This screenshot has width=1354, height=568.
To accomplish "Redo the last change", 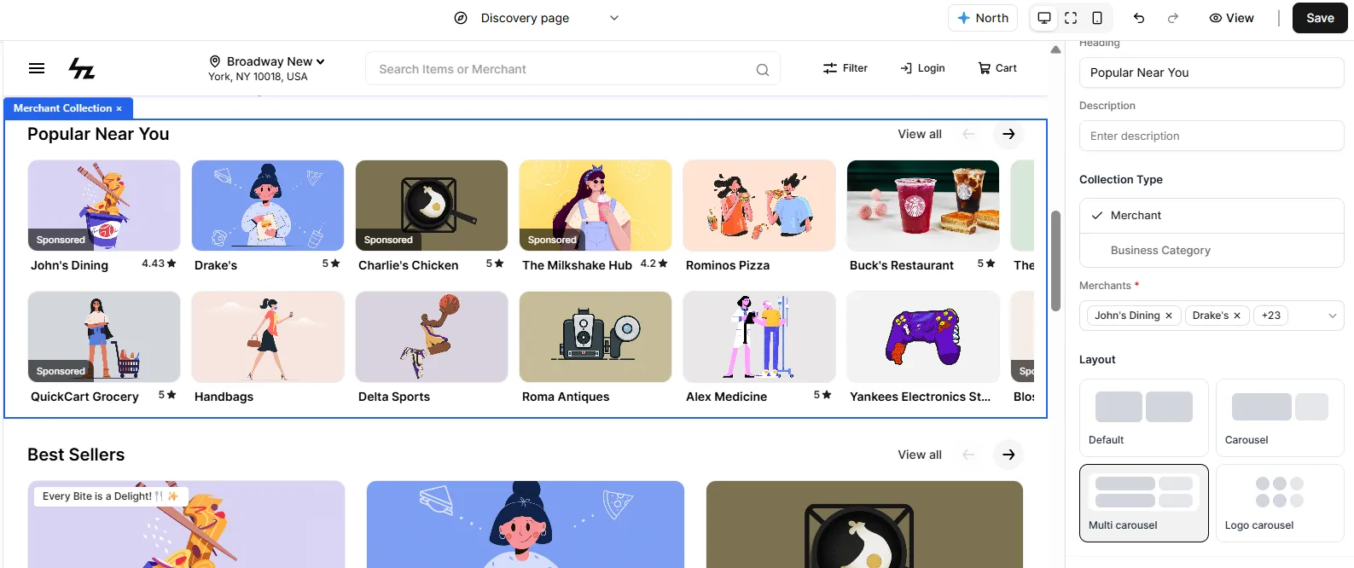I will 1173,18.
